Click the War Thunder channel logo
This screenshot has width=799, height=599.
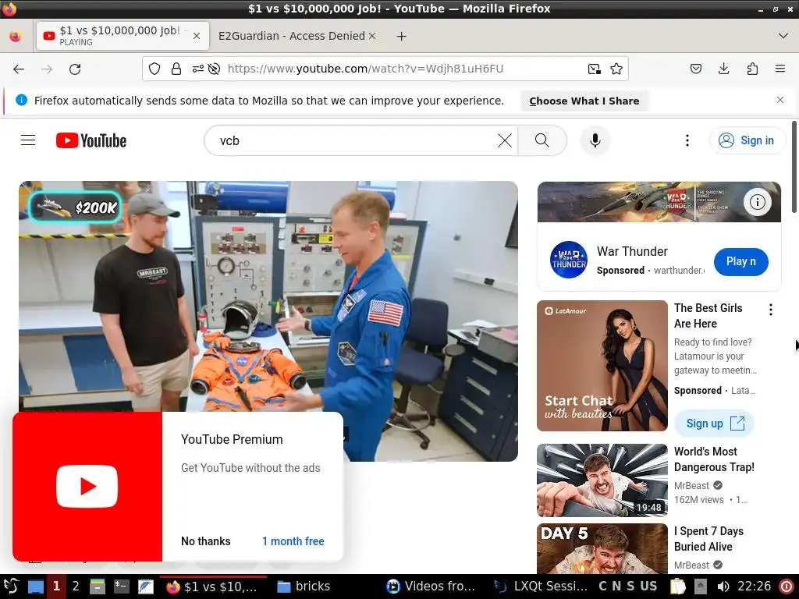coord(569,260)
